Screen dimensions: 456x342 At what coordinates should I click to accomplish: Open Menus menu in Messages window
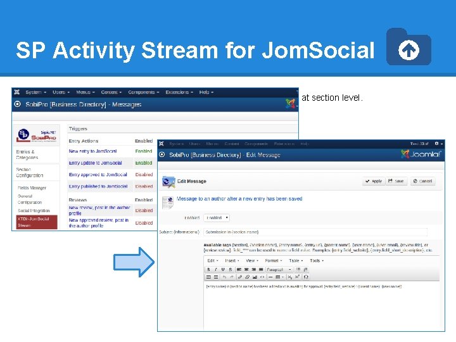[x=85, y=92]
